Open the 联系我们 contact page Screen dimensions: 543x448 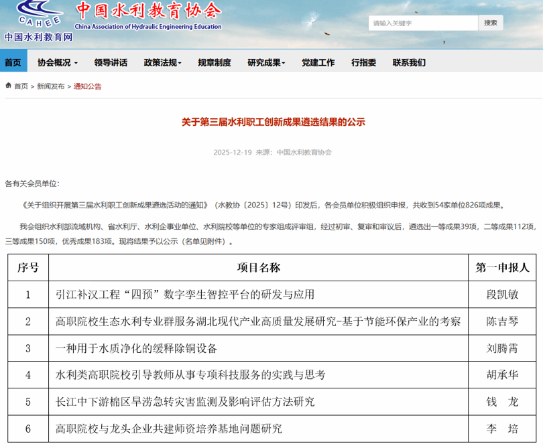point(409,63)
